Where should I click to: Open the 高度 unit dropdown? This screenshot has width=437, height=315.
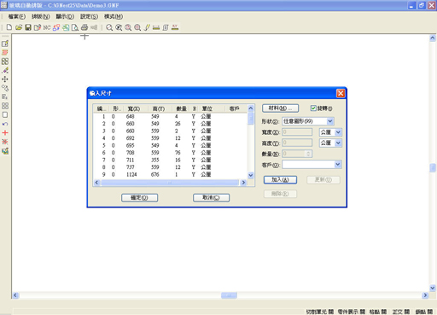click(338, 143)
